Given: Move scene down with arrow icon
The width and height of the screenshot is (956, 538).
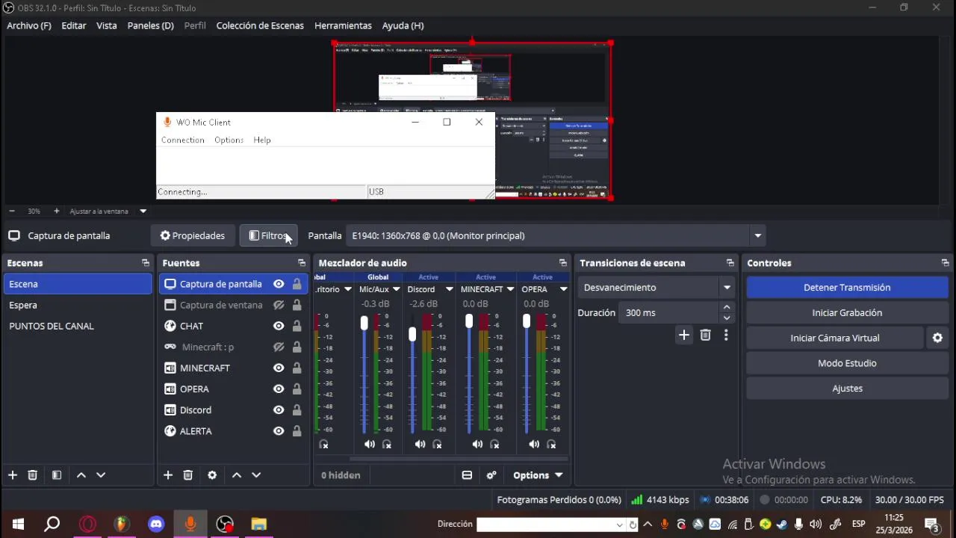Looking at the screenshot, I should coord(101,475).
